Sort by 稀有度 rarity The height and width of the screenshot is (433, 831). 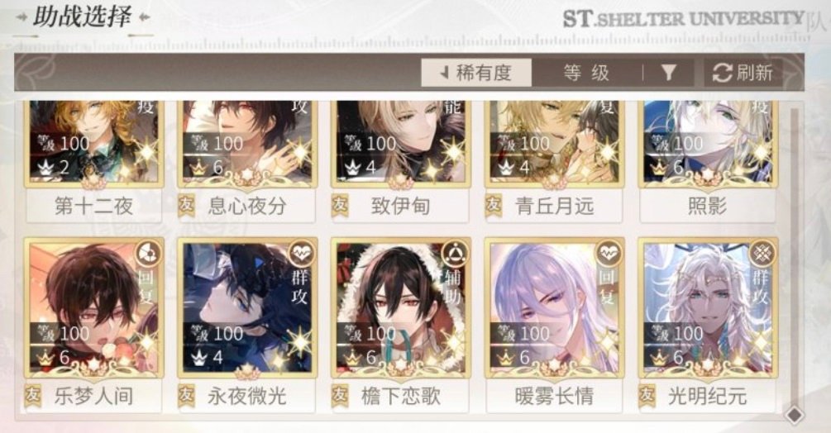(476, 73)
